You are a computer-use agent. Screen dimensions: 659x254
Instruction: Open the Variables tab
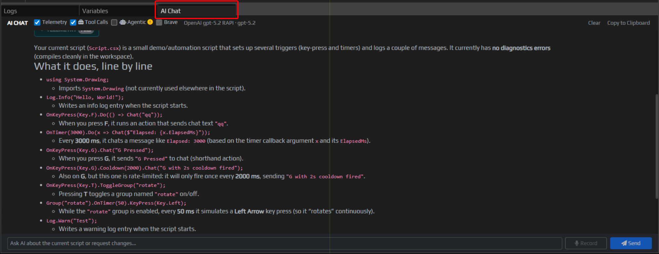tap(95, 11)
